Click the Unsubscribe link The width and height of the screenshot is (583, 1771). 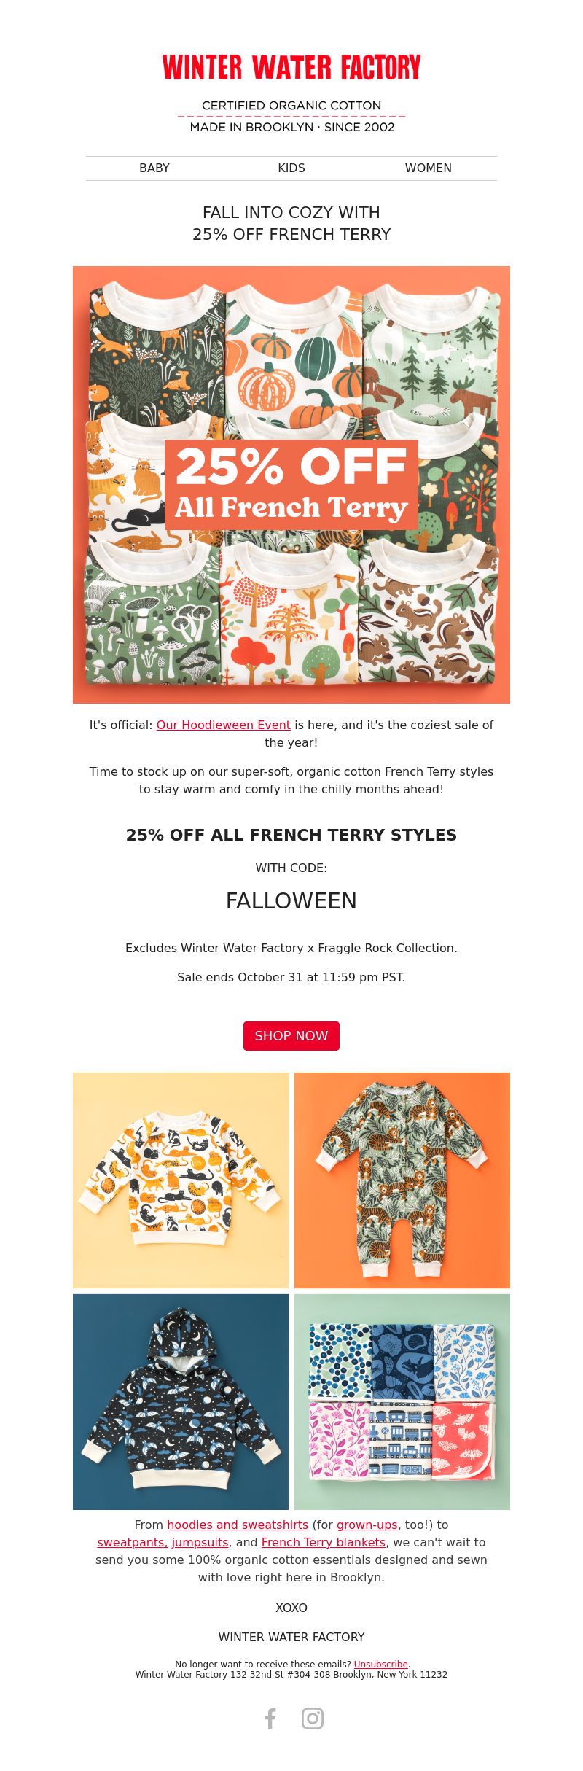coord(381,1665)
